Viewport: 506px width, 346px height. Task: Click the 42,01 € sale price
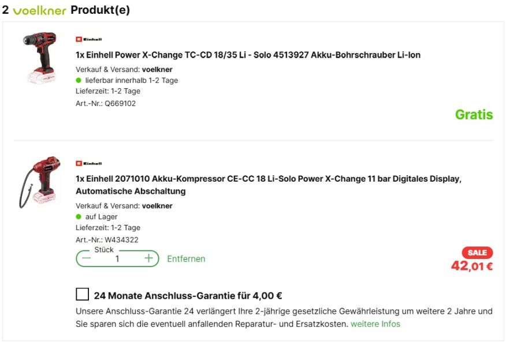[x=471, y=266]
